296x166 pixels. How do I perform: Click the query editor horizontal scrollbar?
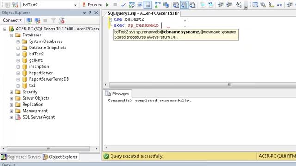(x=203, y=85)
